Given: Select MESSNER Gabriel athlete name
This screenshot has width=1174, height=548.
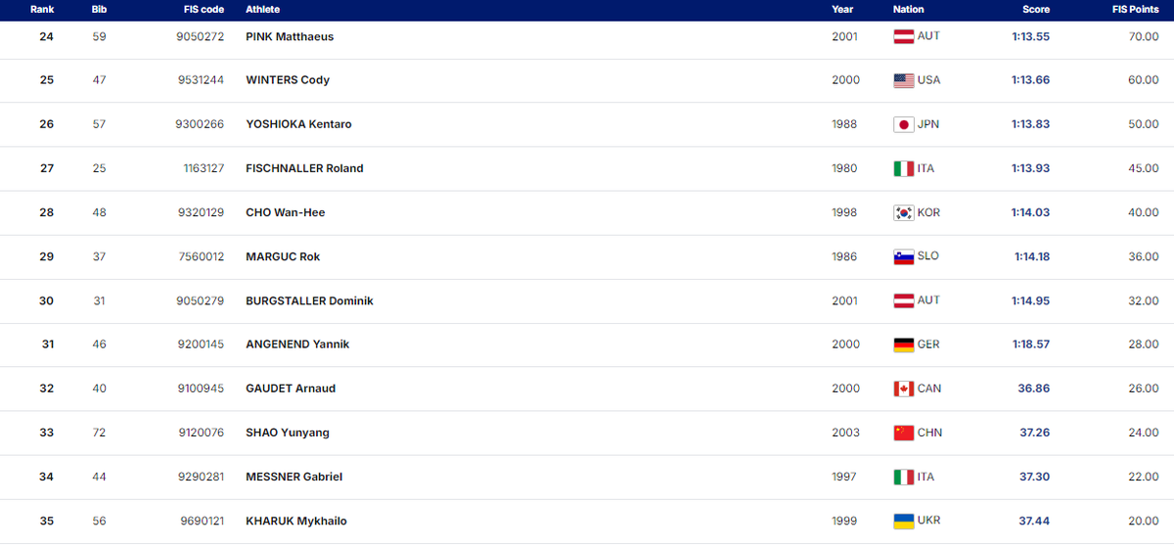Looking at the screenshot, I should [293, 477].
